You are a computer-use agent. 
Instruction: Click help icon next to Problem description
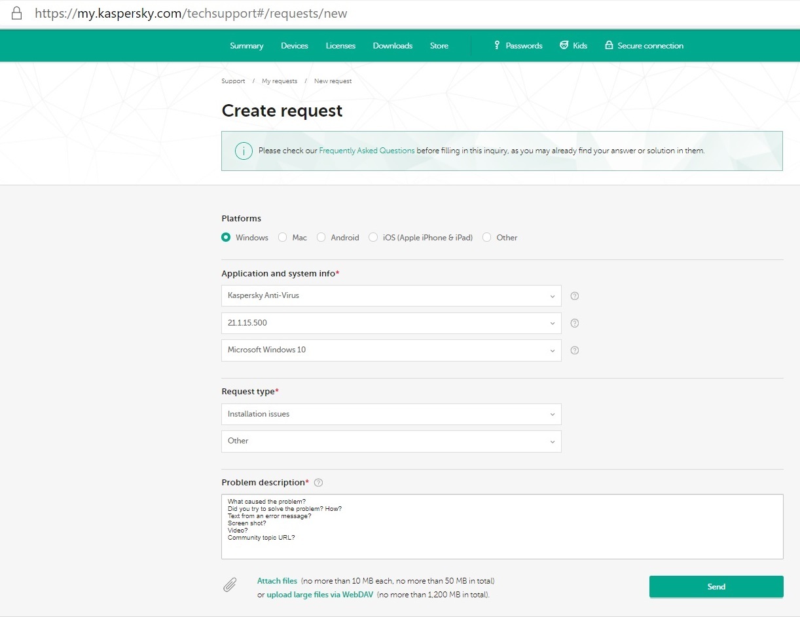click(x=319, y=483)
